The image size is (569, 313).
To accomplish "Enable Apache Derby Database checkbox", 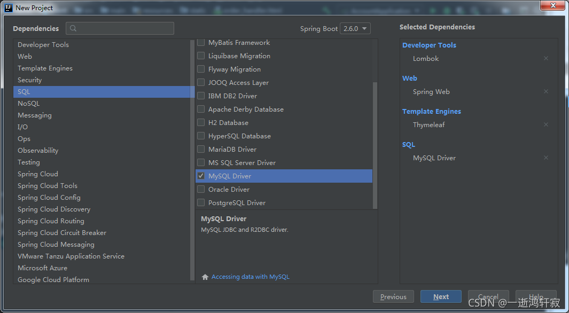I will pyautogui.click(x=201, y=109).
